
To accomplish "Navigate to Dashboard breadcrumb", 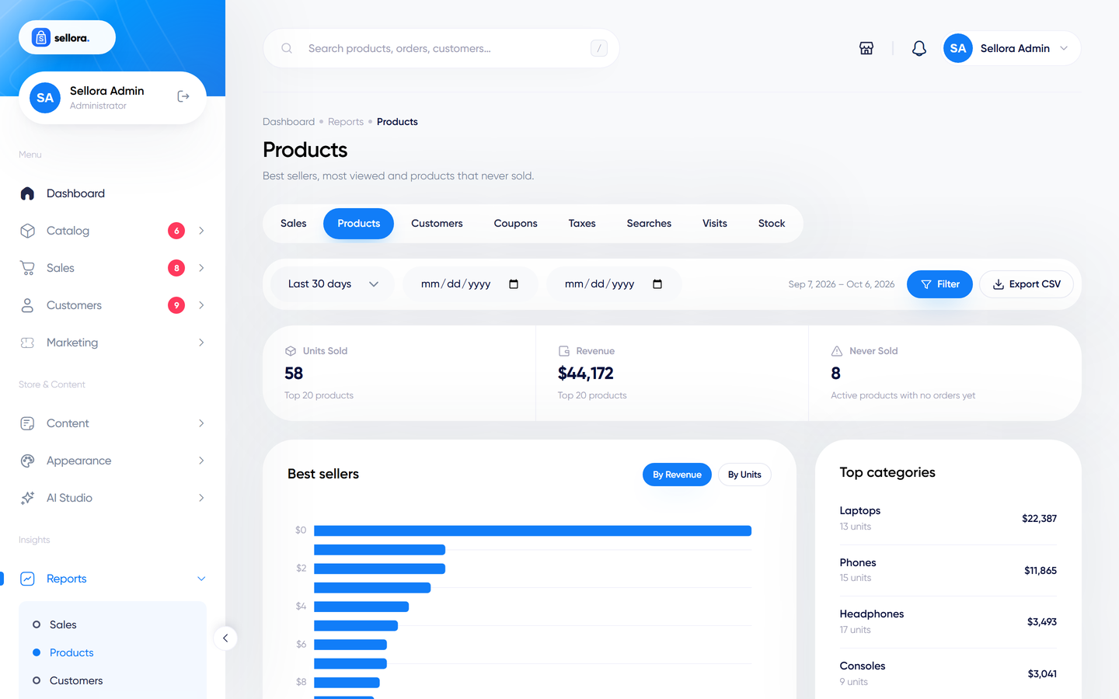I will pos(289,122).
